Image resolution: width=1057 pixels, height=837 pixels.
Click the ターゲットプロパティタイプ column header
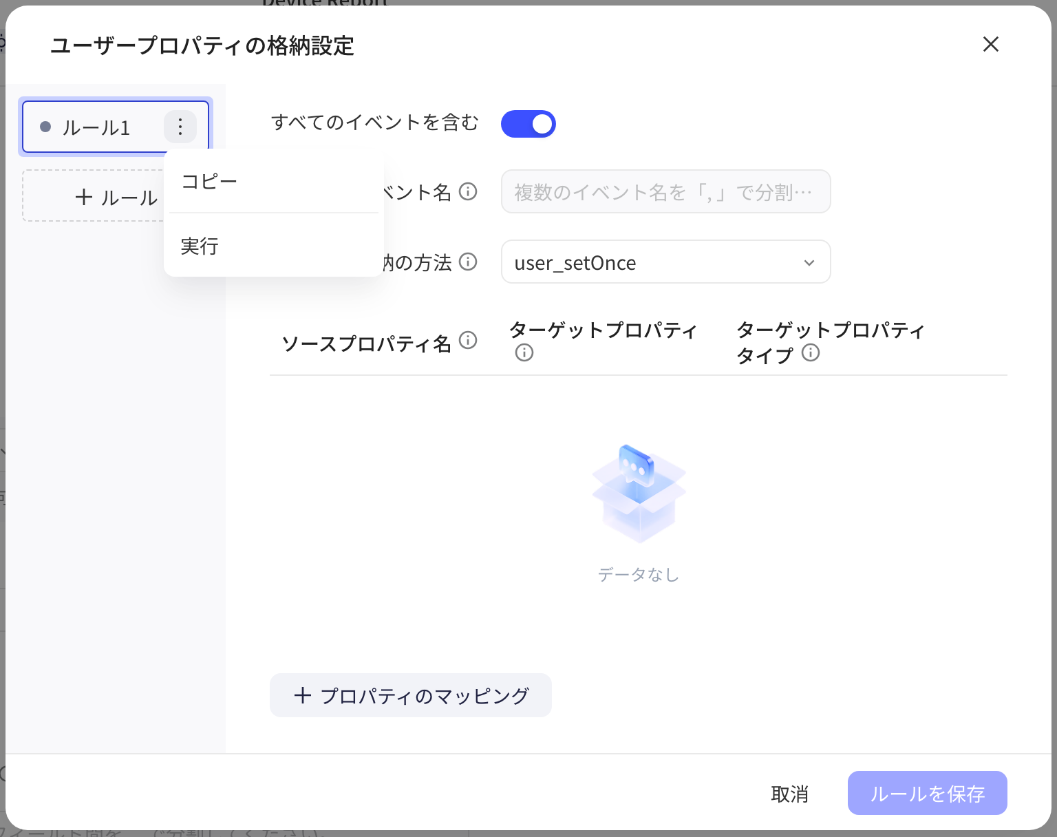[831, 342]
